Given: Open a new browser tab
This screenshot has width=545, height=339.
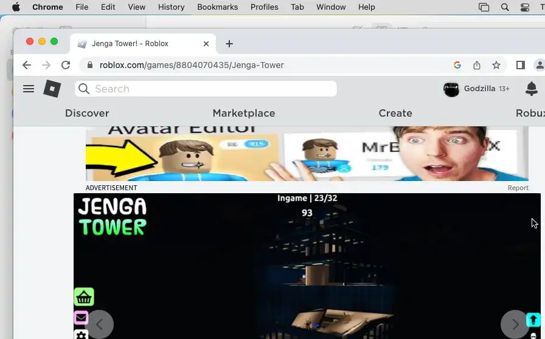Looking at the screenshot, I should coord(229,44).
